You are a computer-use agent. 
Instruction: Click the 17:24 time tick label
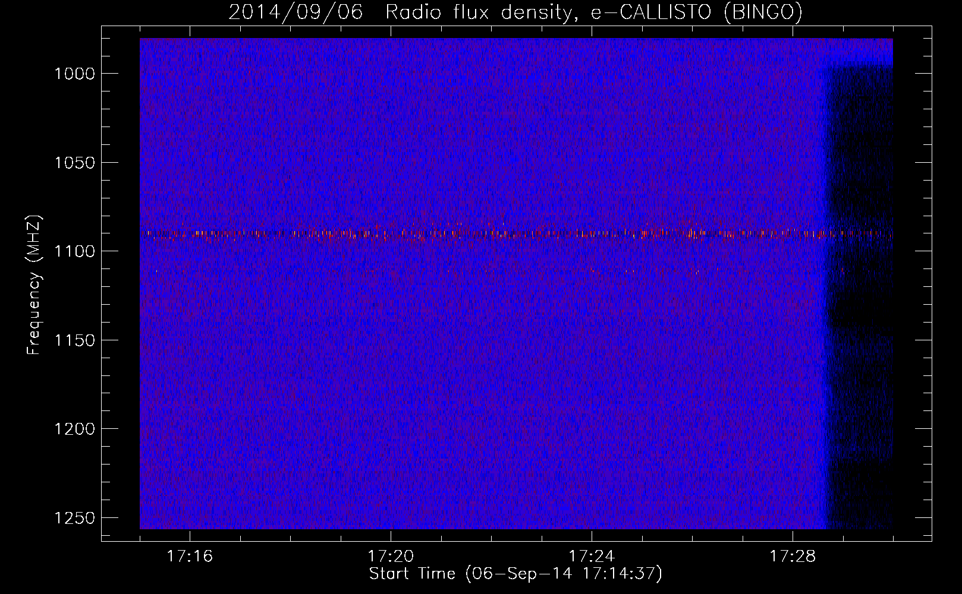[592, 557]
